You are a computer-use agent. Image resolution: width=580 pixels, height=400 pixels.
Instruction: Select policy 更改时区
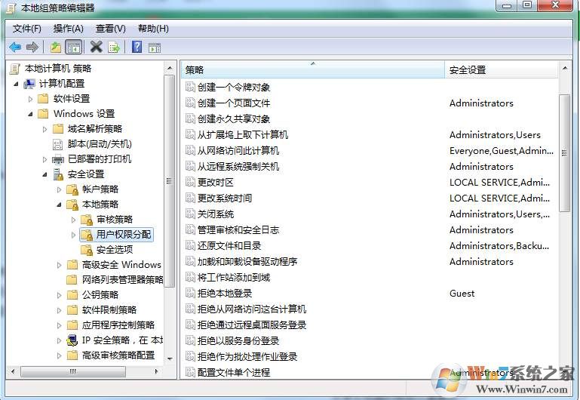pos(216,183)
